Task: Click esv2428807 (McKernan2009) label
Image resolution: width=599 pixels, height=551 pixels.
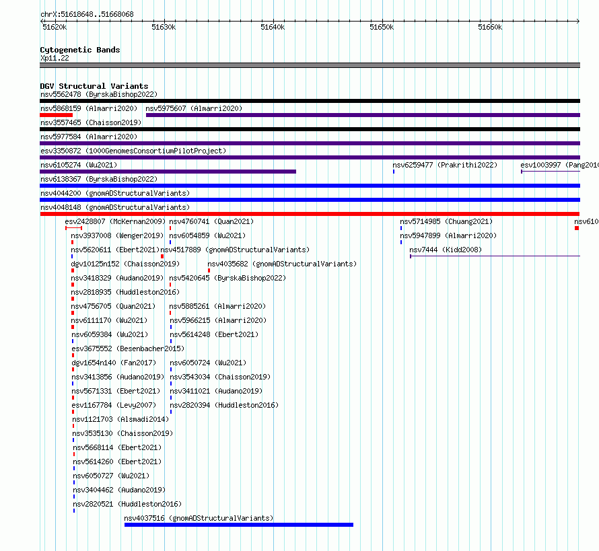Action: tap(115, 221)
